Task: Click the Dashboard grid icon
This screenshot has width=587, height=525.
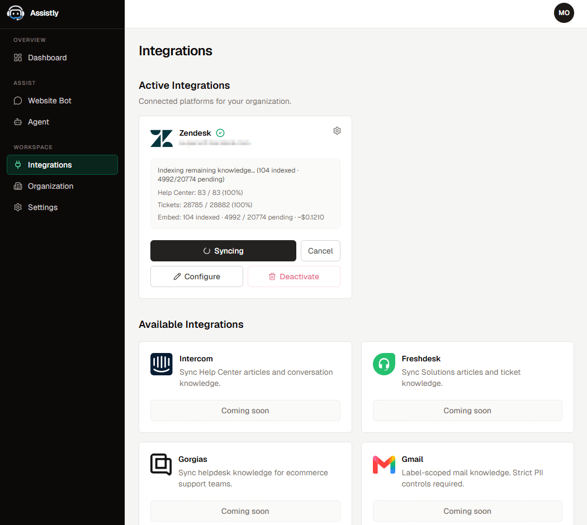Action: tap(17, 58)
